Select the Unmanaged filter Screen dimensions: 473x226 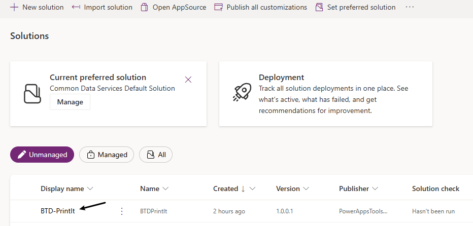(x=42, y=155)
